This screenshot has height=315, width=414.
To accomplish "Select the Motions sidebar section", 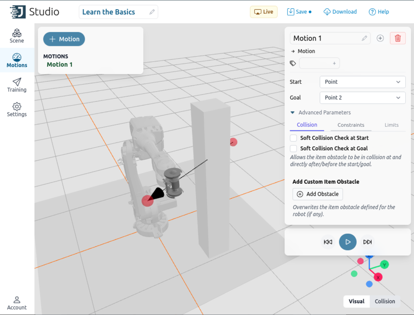I will [x=17, y=61].
